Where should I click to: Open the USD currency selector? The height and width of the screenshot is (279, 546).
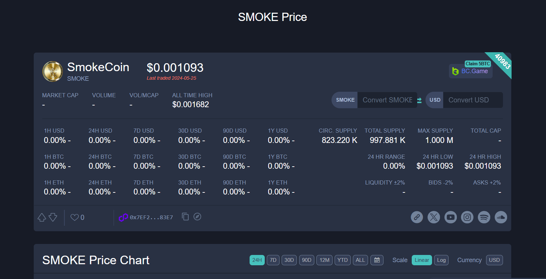tap(494, 260)
